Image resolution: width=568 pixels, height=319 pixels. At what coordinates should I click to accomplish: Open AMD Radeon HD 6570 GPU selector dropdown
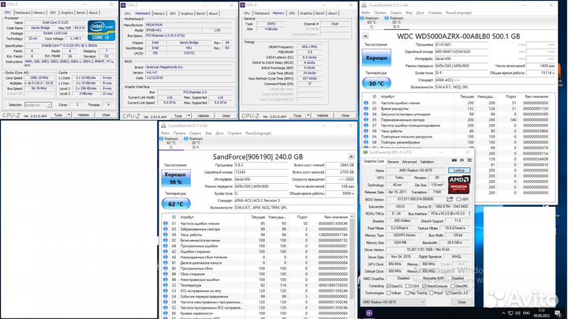coord(394,302)
